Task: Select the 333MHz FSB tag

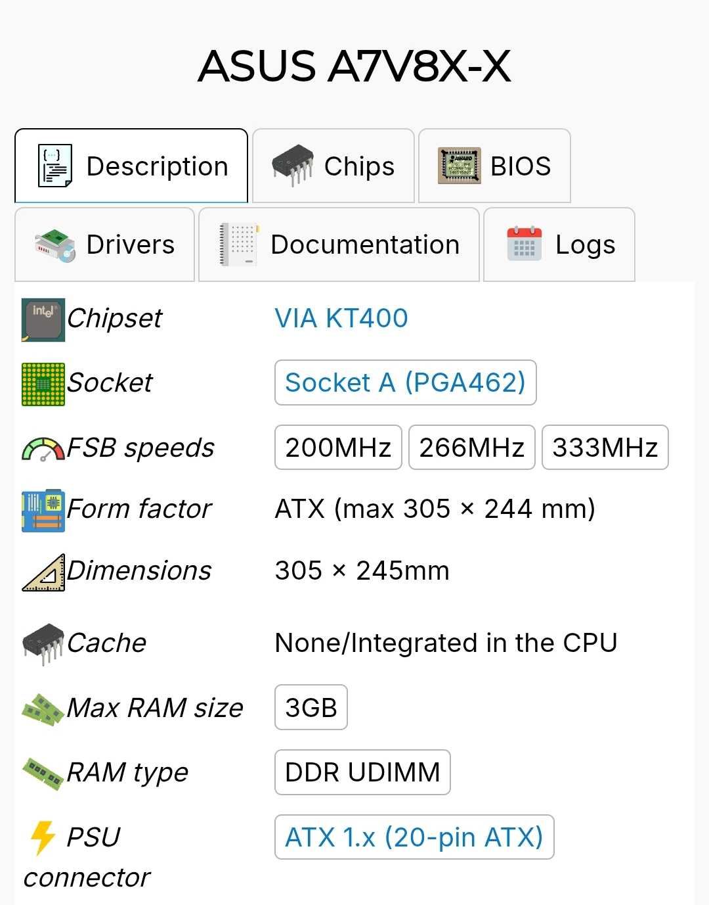Action: point(605,448)
